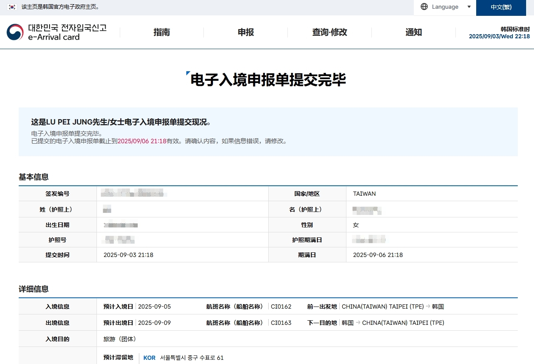
Task: Click the e-Arrival card logo
Action: point(57,32)
